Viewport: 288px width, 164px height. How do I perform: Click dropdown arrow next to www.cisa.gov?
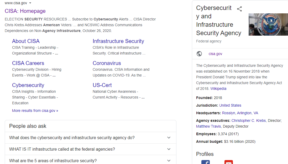tap(30, 3)
